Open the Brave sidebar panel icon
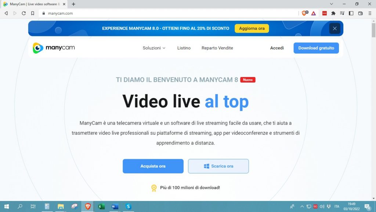Screen dimensions: 376x212 (x=351, y=13)
